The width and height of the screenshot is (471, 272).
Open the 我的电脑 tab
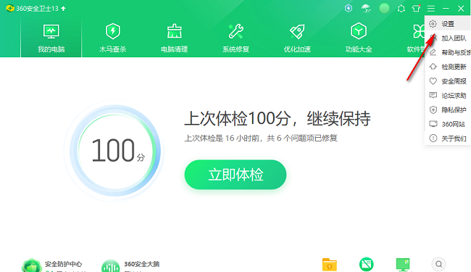(x=51, y=38)
